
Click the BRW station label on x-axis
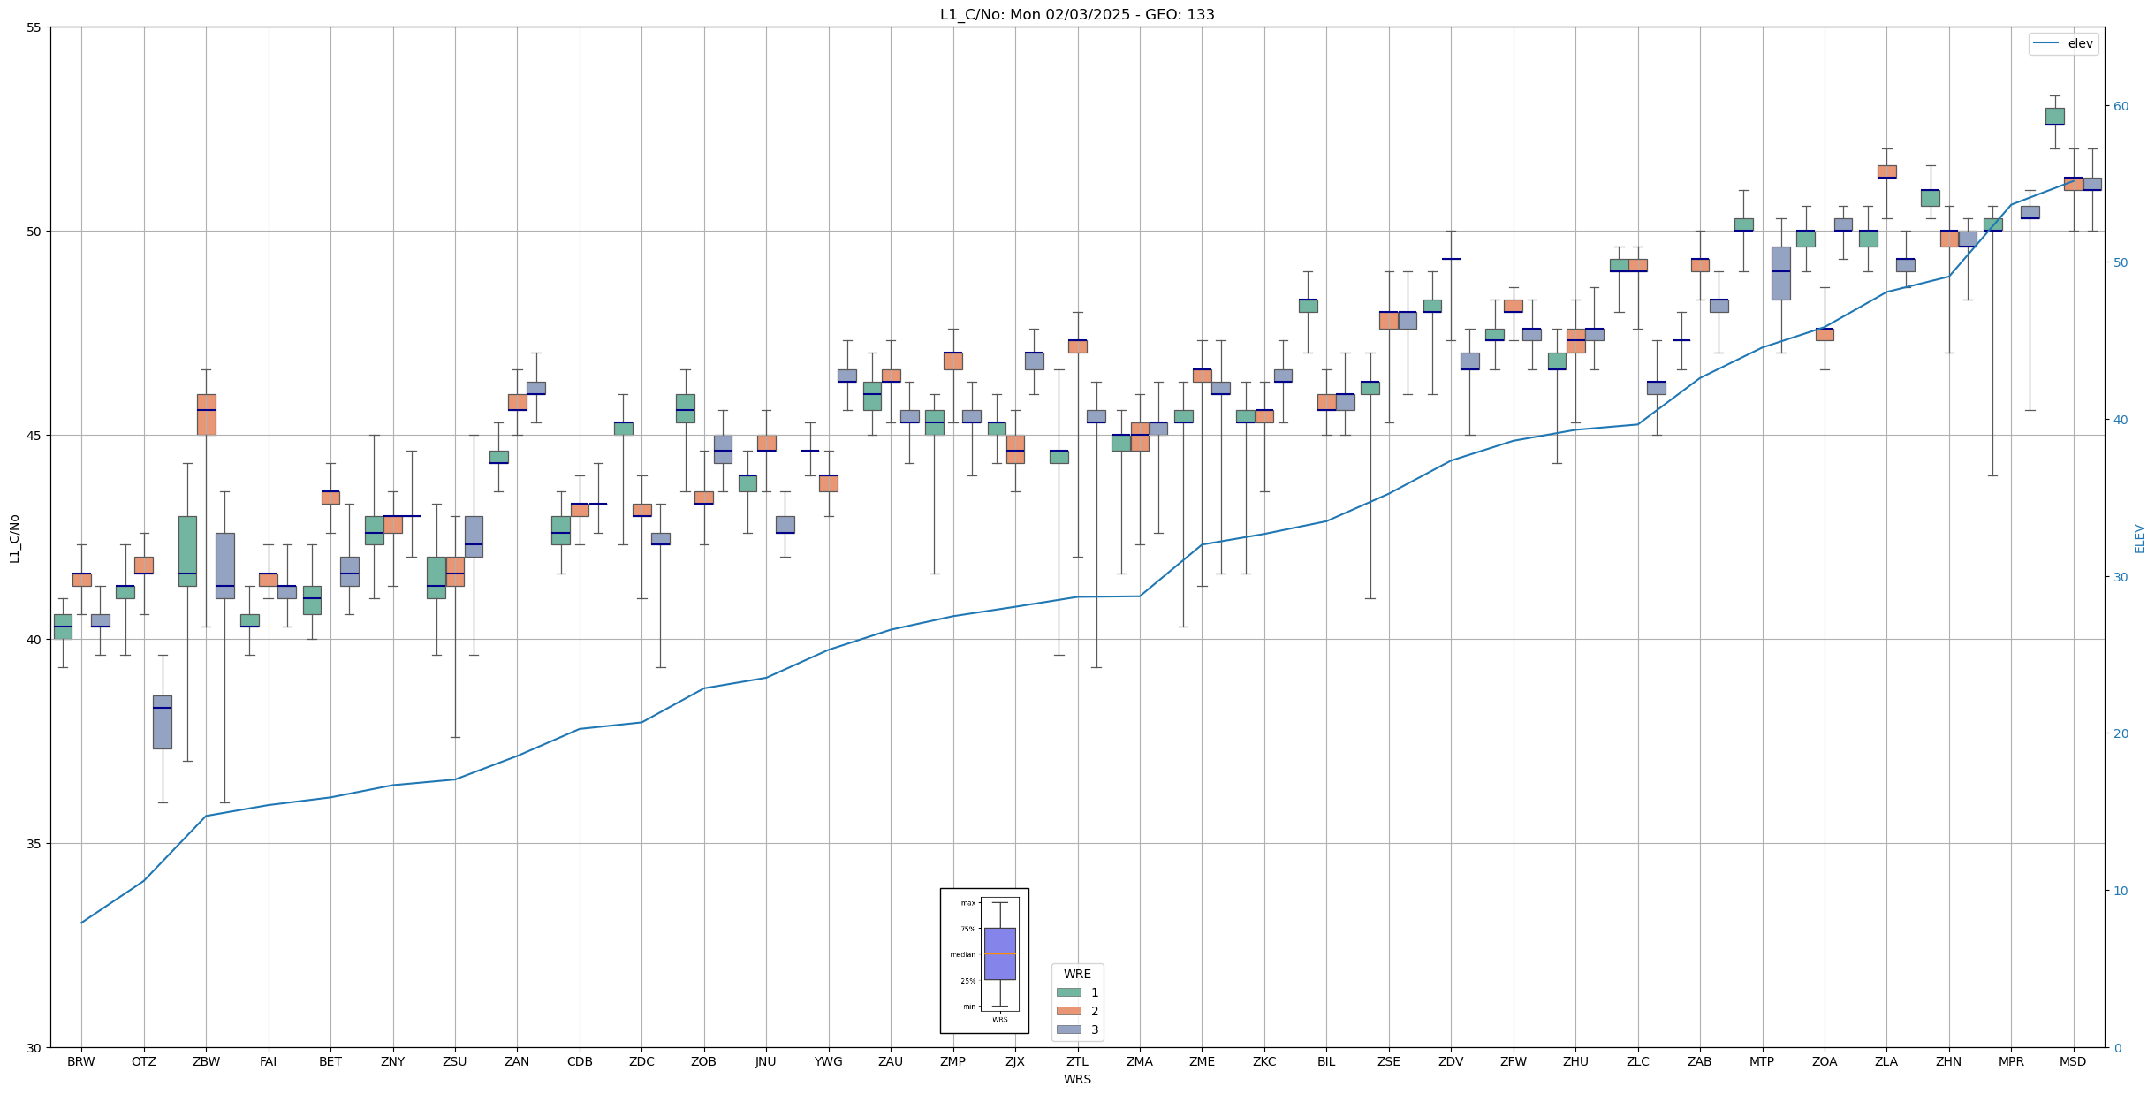[80, 1061]
